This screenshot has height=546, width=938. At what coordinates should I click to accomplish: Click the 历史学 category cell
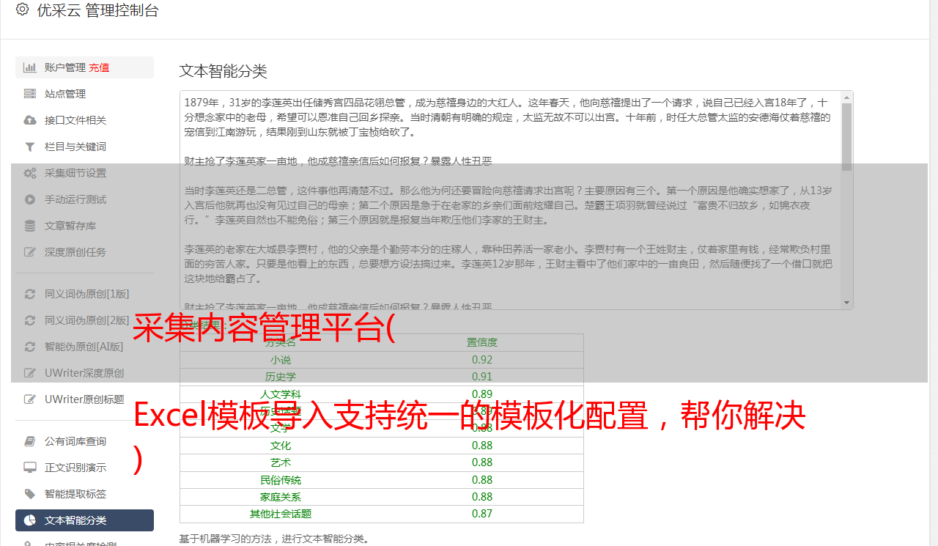[281, 377]
